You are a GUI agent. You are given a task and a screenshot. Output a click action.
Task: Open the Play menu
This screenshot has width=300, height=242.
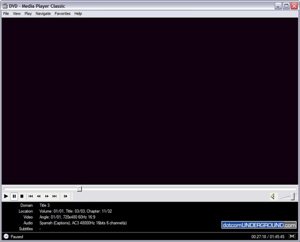[x=28, y=13]
